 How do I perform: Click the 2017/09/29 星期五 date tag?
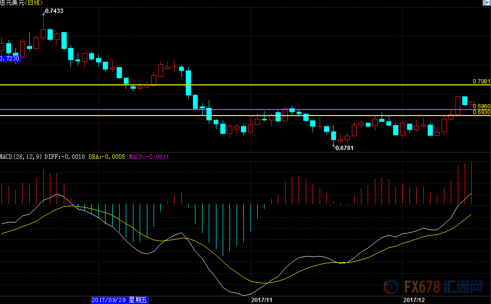pyautogui.click(x=120, y=300)
